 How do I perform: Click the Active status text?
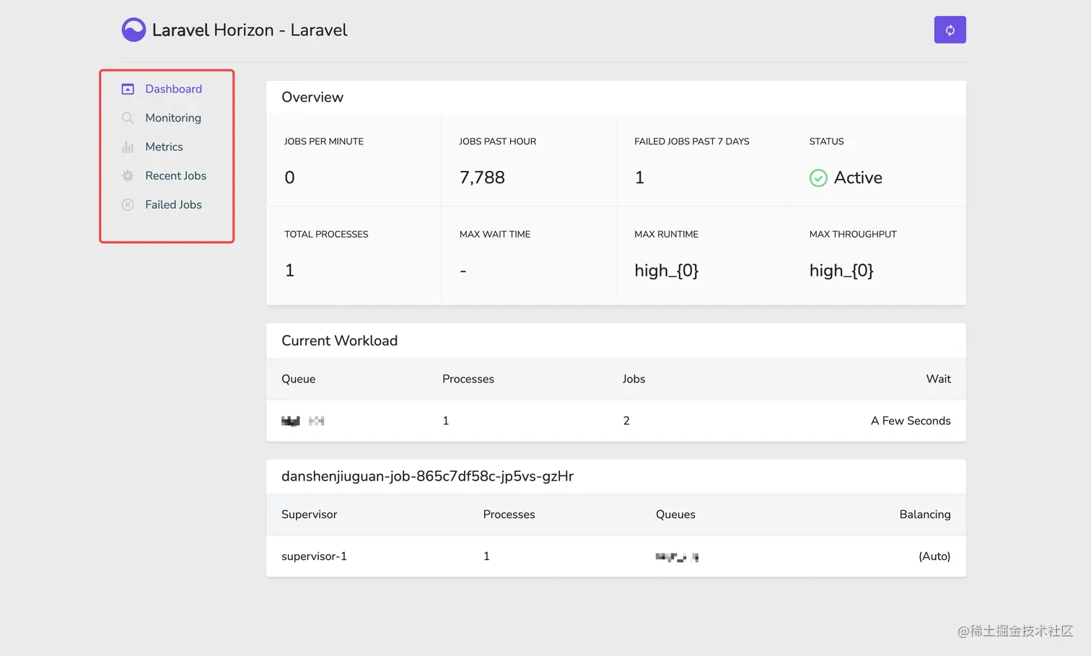[x=858, y=178]
